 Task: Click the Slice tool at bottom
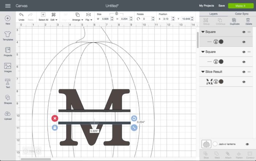(x=206, y=155)
